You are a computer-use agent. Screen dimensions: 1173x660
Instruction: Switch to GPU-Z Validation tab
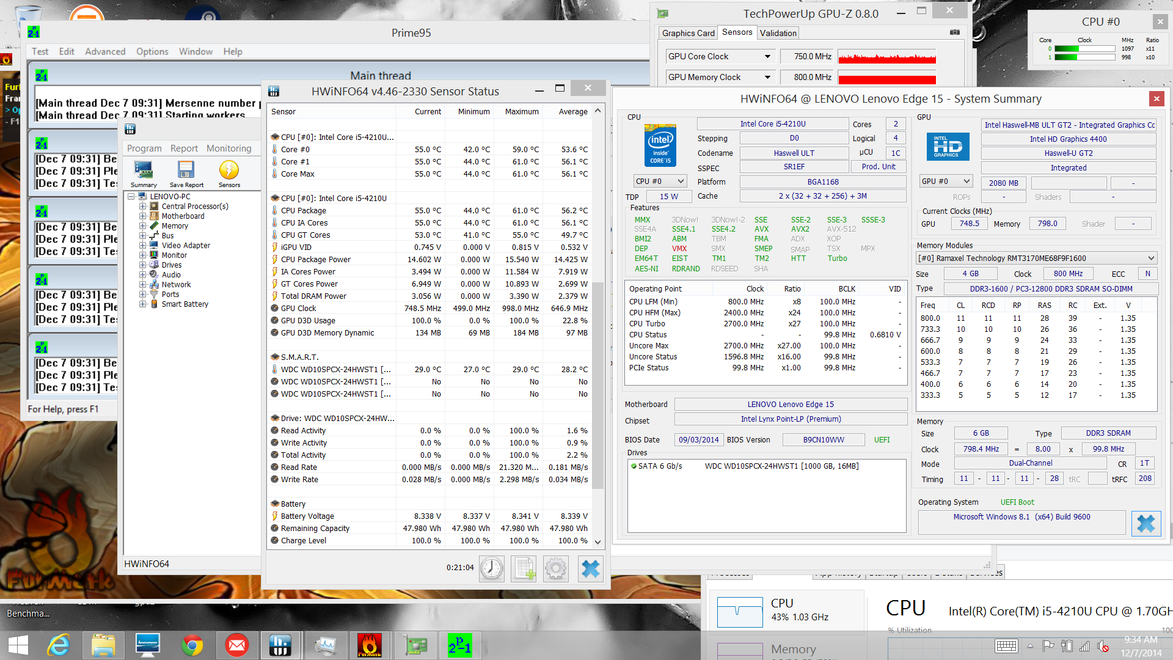click(x=778, y=33)
